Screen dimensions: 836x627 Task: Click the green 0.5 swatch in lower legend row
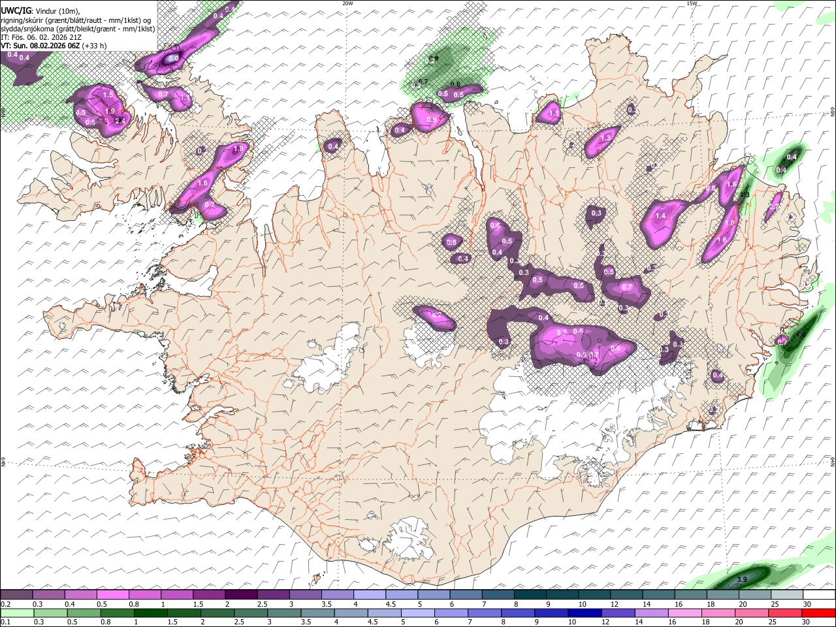[x=84, y=613]
